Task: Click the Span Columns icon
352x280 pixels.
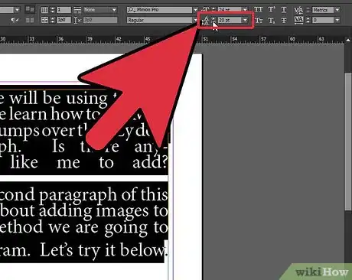Action: [77, 10]
